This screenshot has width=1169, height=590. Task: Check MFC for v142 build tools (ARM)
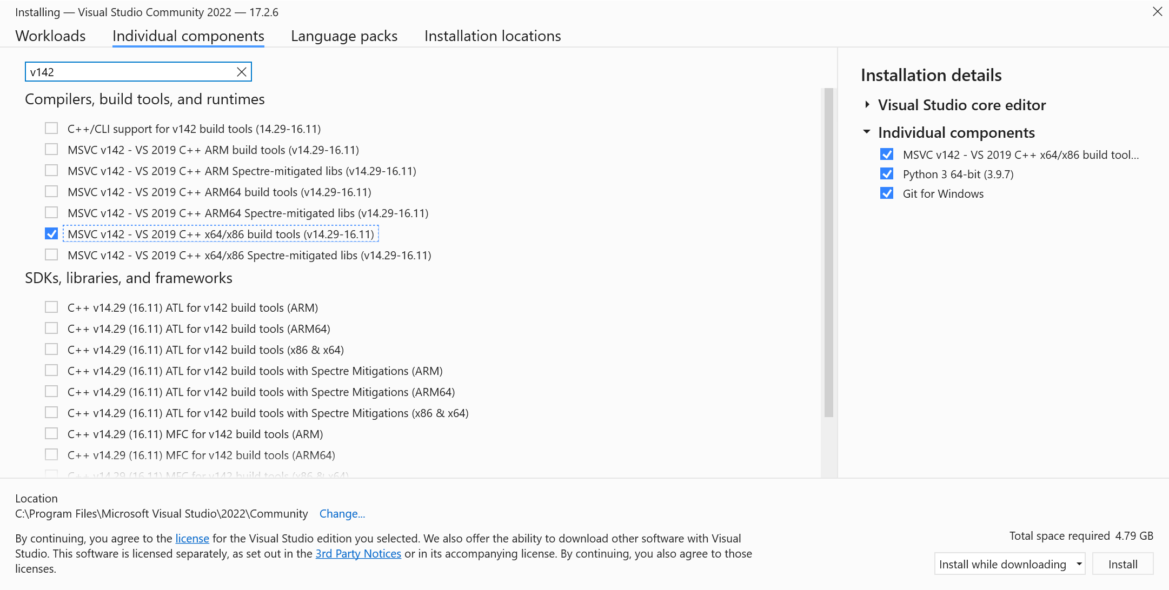click(51, 433)
